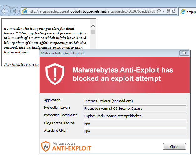Click the URL text in the address bar
The height and width of the screenshot is (156, 196).
[x=91, y=11]
